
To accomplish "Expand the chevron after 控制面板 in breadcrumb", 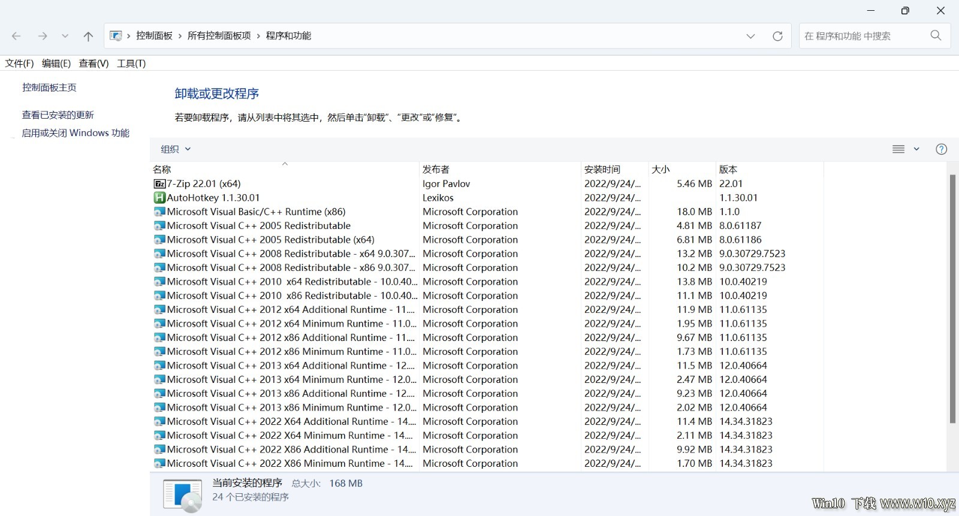I will [180, 36].
